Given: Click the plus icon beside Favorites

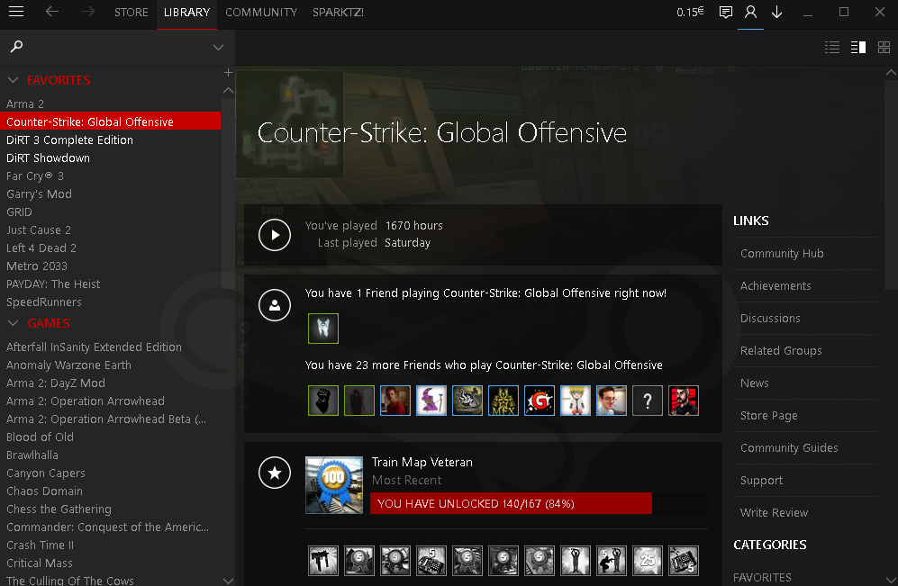Looking at the screenshot, I should coord(228,72).
